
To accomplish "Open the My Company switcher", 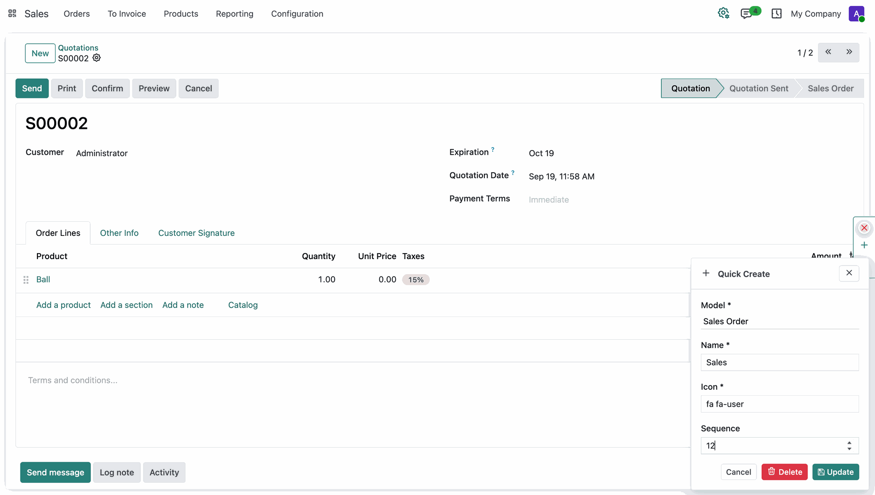I will coord(816,14).
